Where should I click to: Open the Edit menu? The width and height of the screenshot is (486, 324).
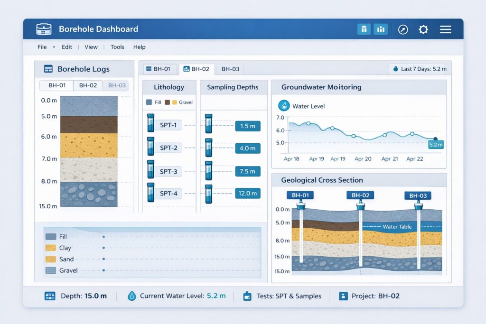pyautogui.click(x=66, y=47)
